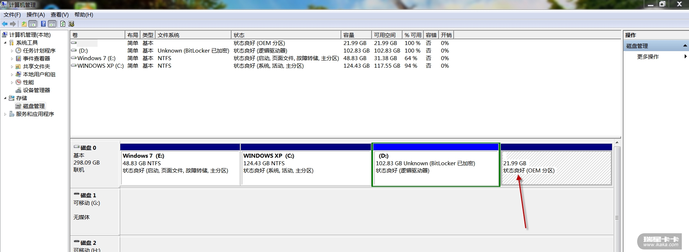The image size is (689, 252).
Task: Select the (D:) BitLocker partition block
Action: pos(436,165)
